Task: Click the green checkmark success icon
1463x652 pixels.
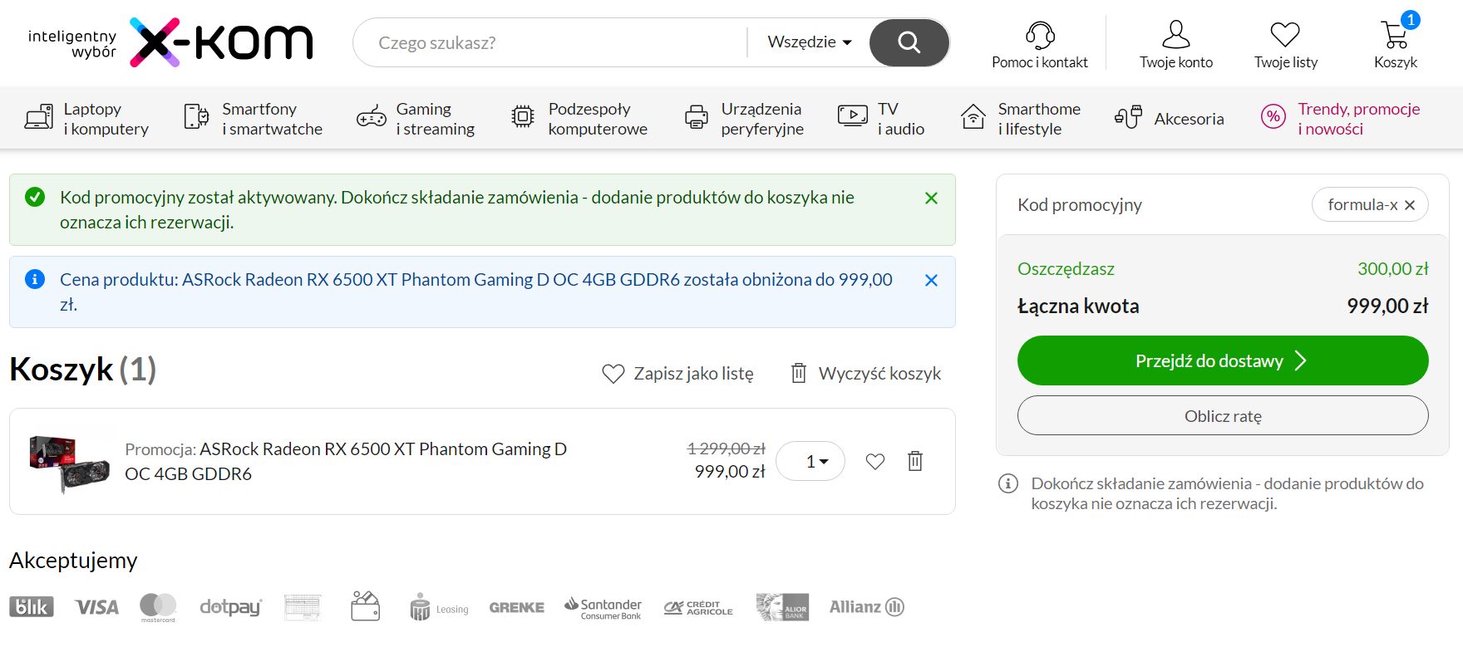Action: (x=35, y=197)
